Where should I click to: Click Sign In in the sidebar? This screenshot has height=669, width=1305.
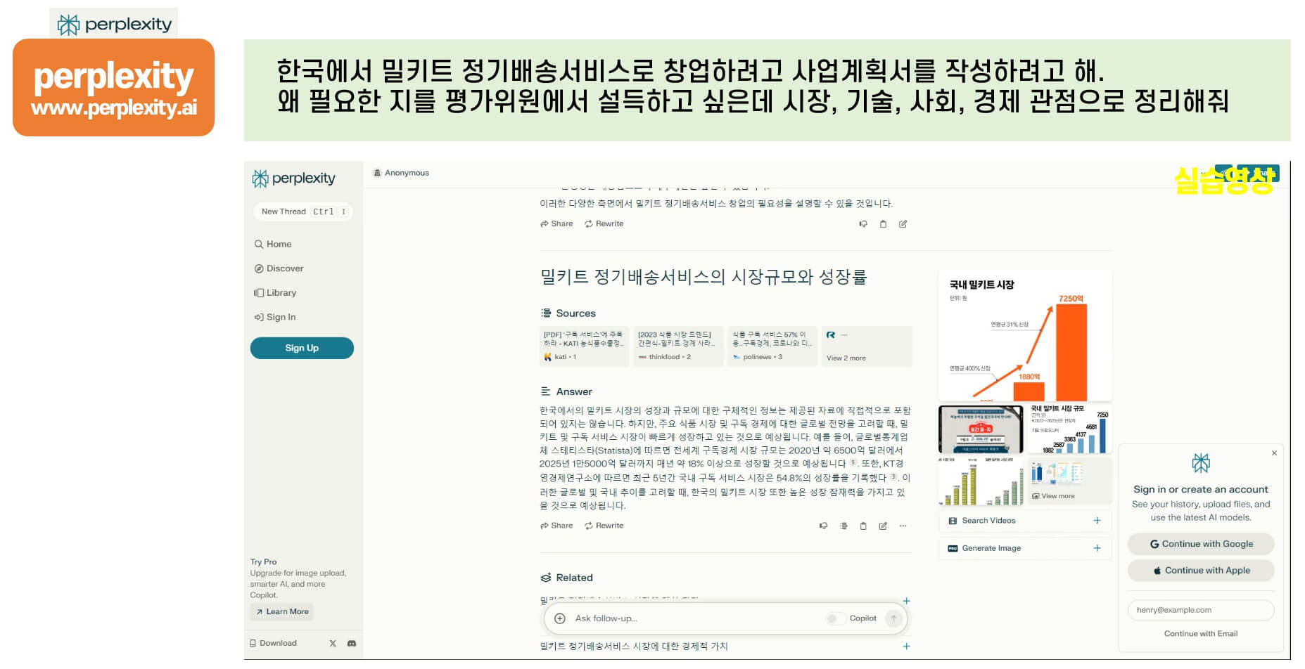(x=275, y=317)
